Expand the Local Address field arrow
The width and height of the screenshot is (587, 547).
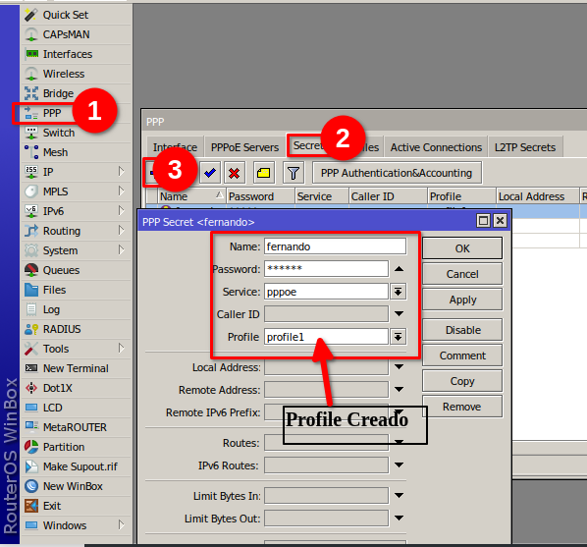click(399, 366)
